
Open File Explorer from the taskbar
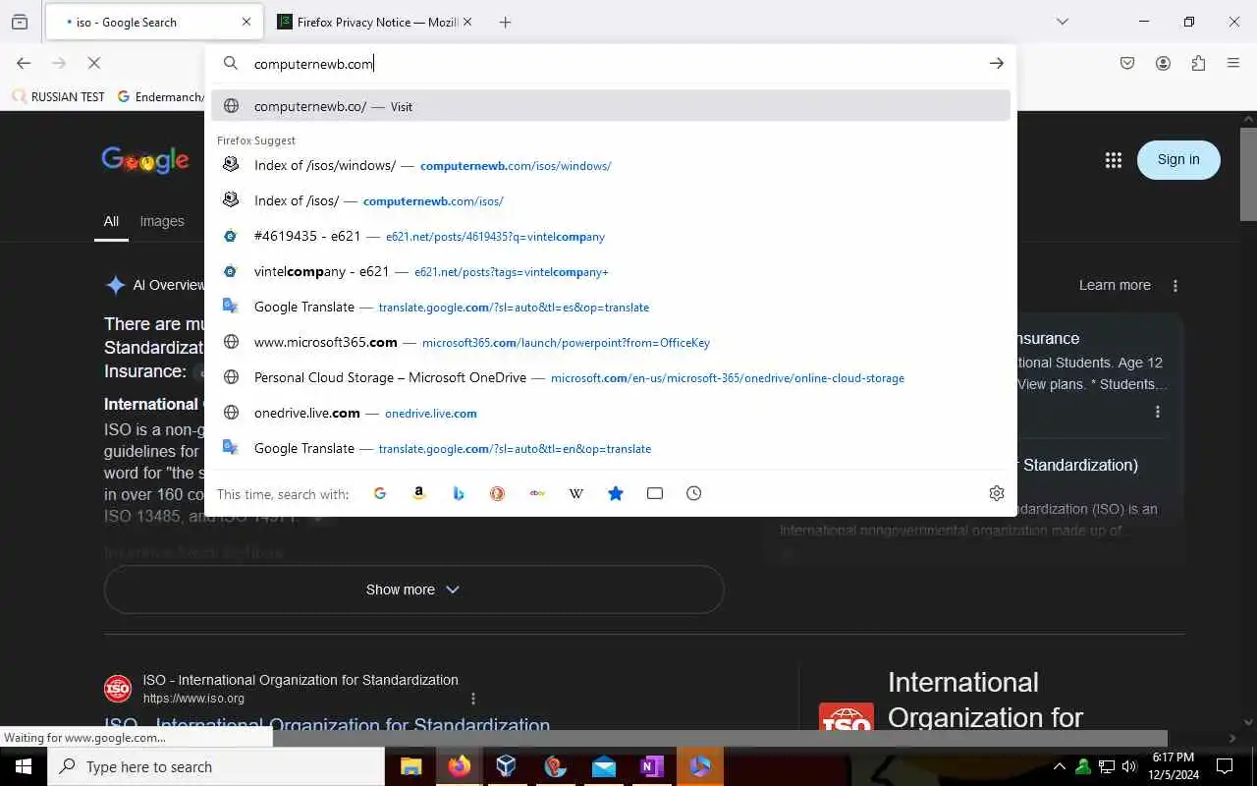tap(411, 766)
